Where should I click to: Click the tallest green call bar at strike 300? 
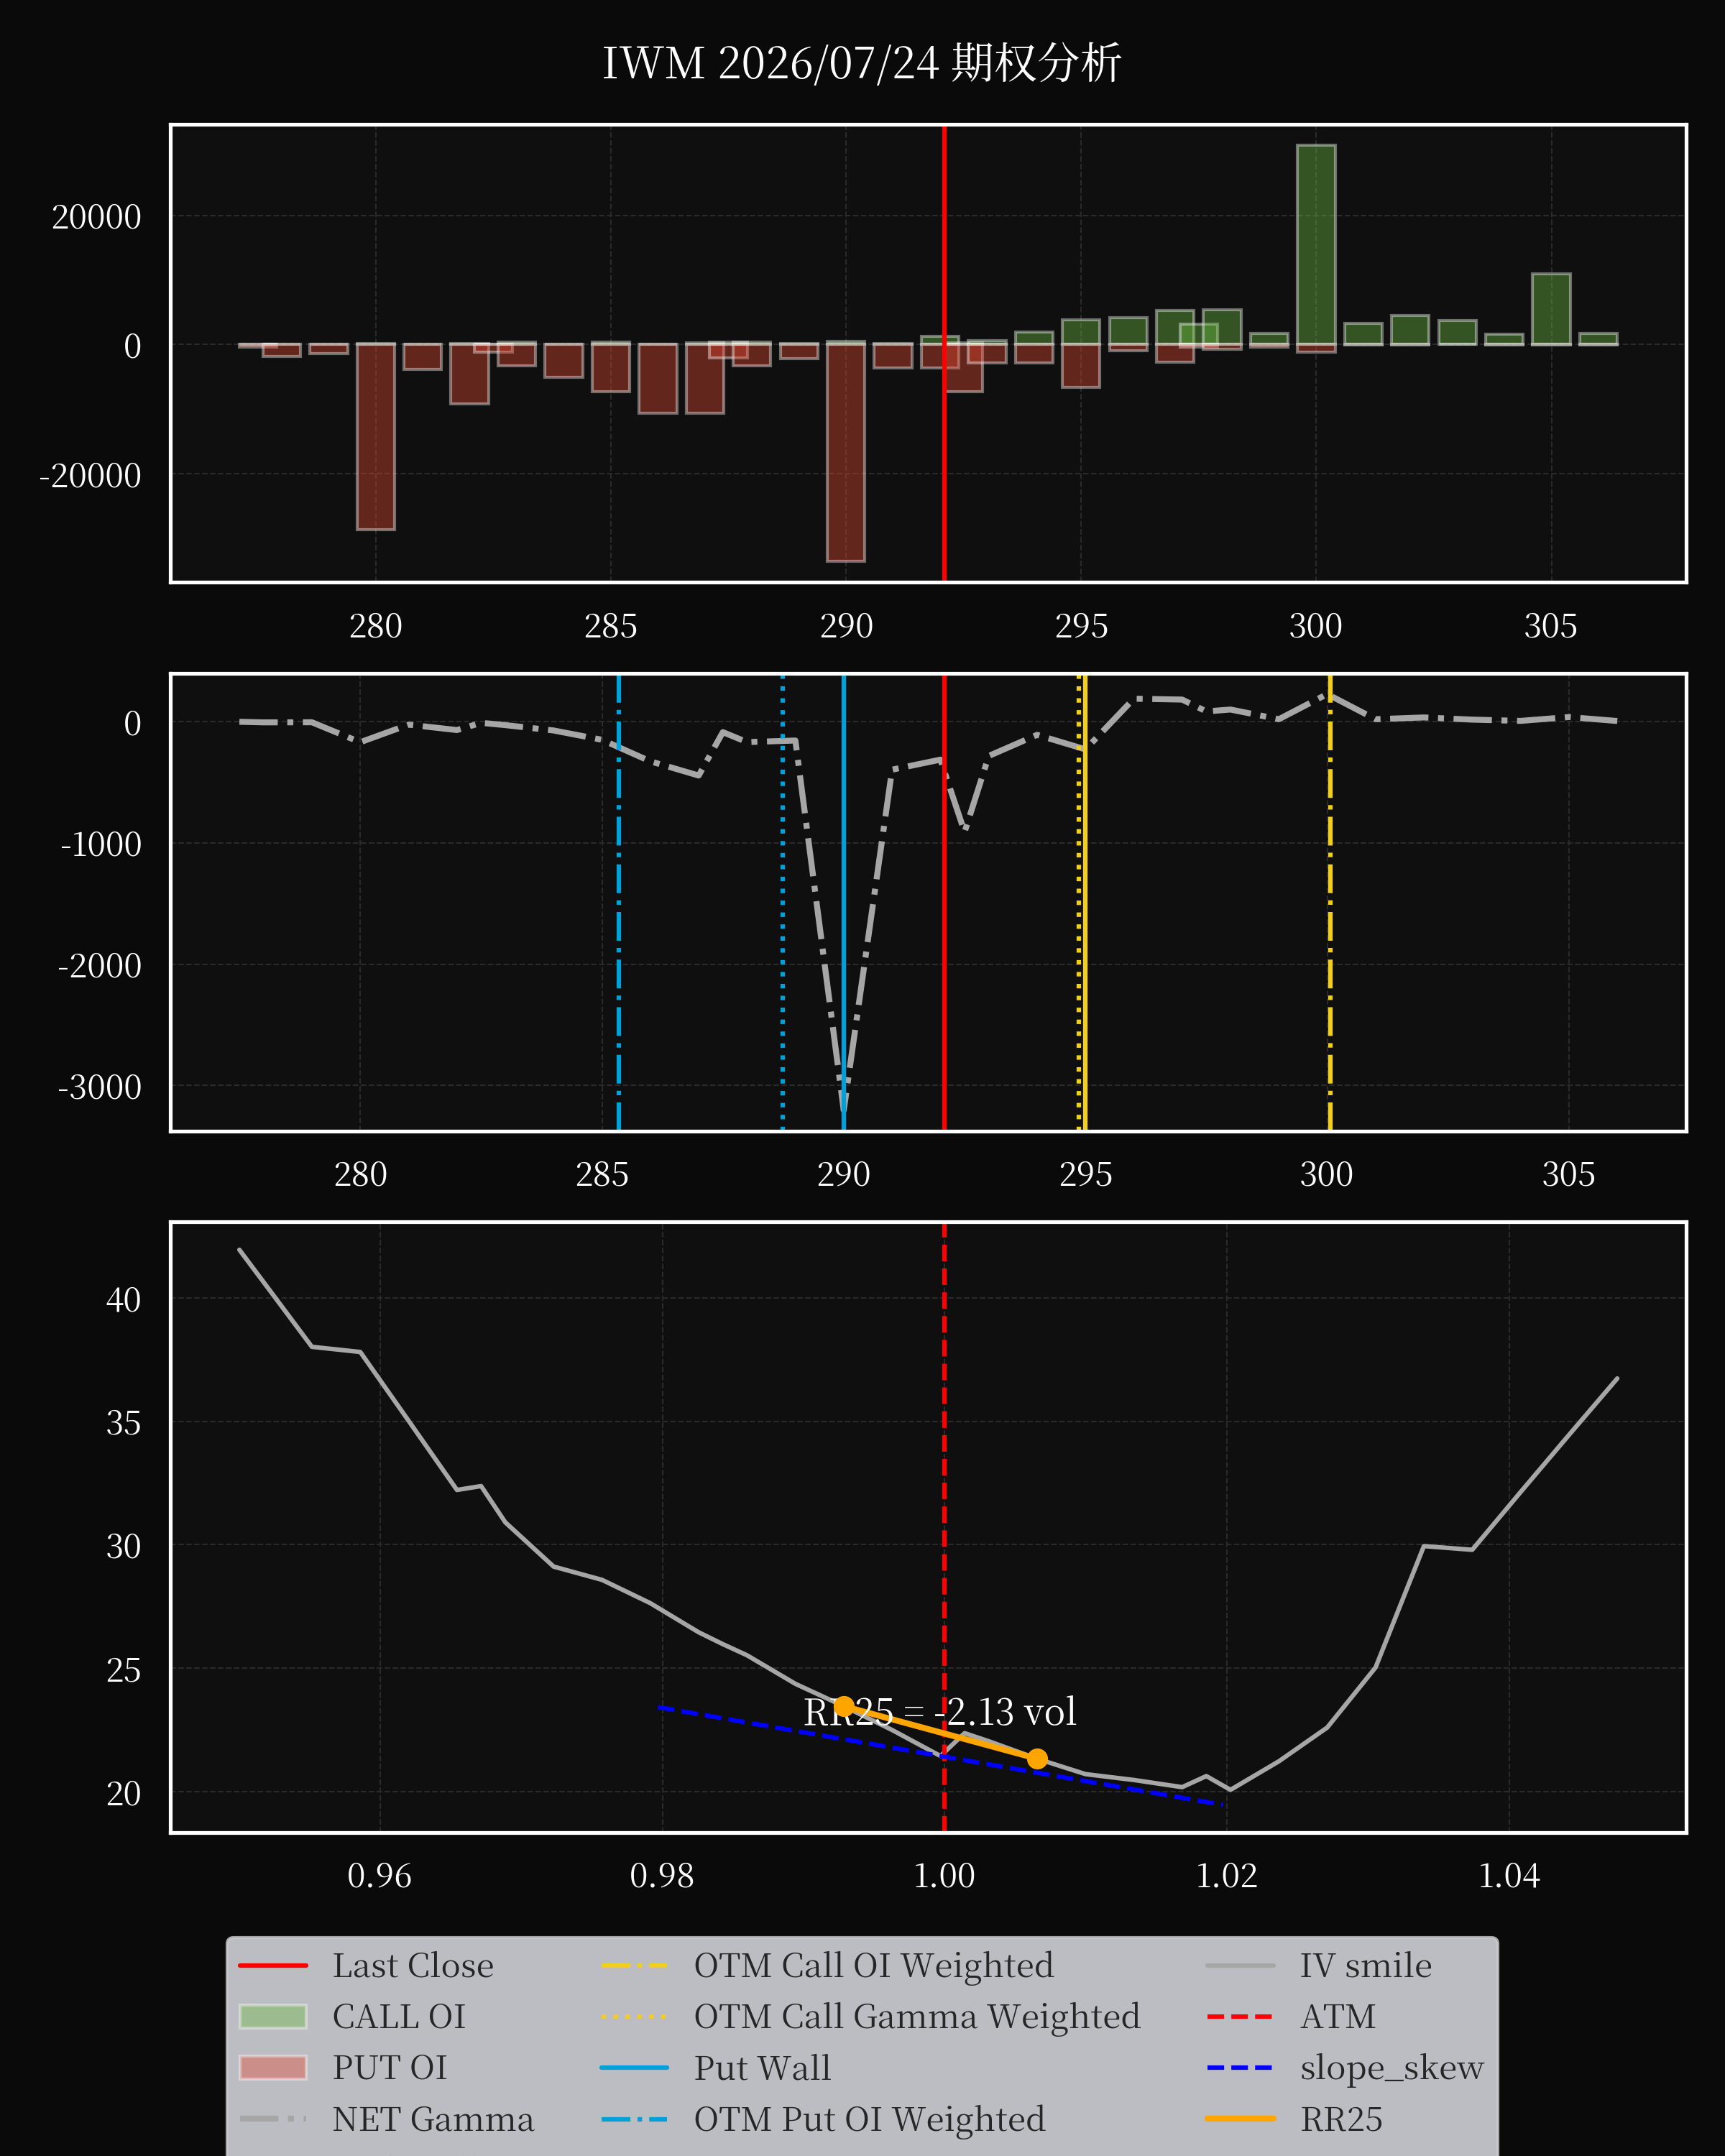tap(1316, 245)
